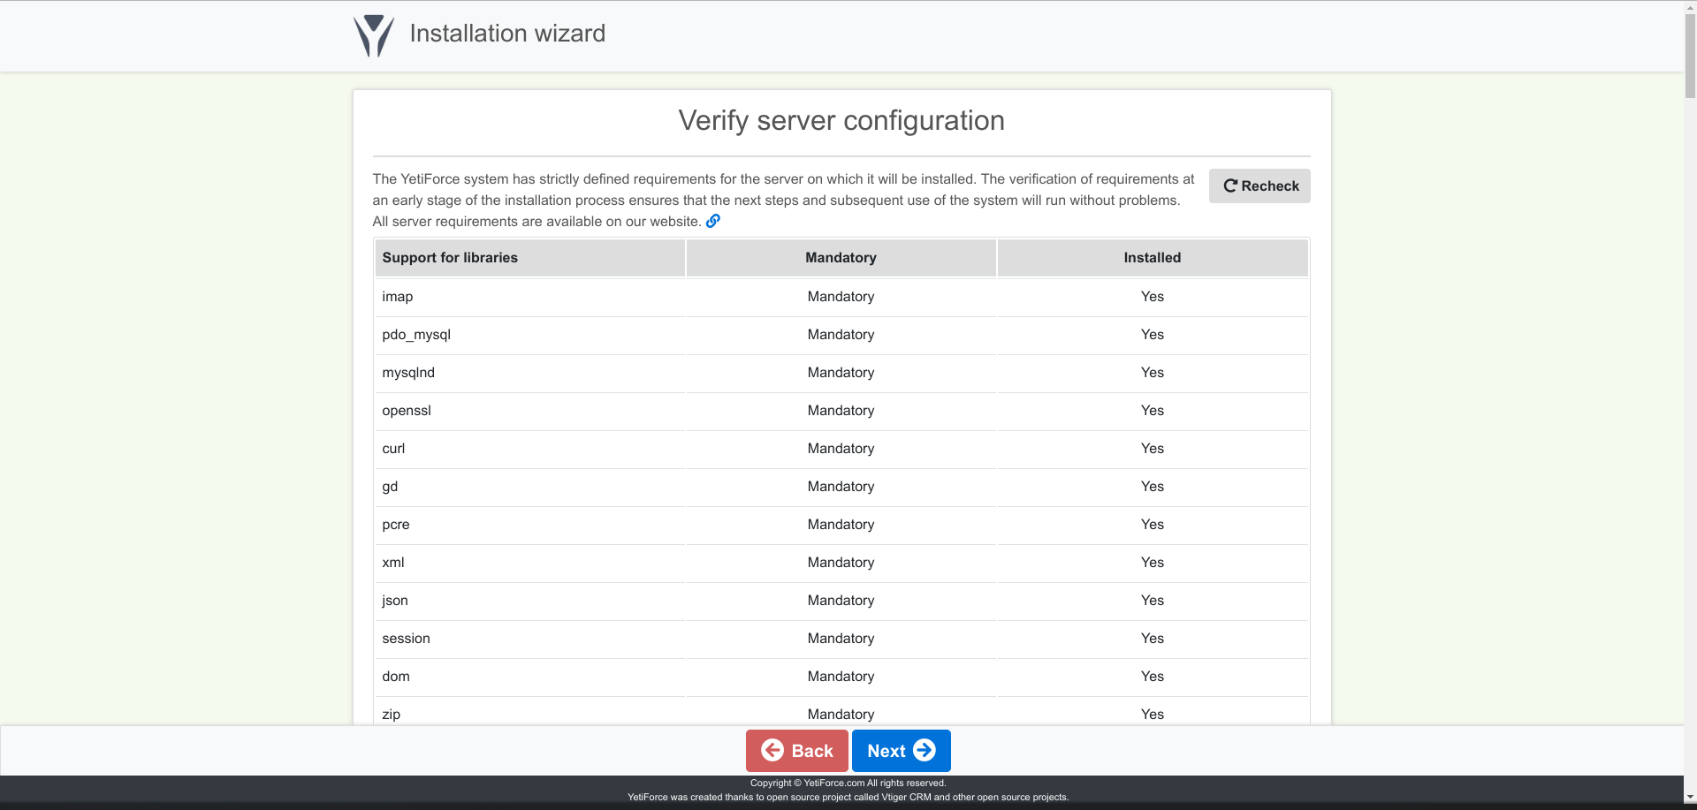Click the 'Yes' value in the imap row
1697x810 pixels.
click(1153, 297)
